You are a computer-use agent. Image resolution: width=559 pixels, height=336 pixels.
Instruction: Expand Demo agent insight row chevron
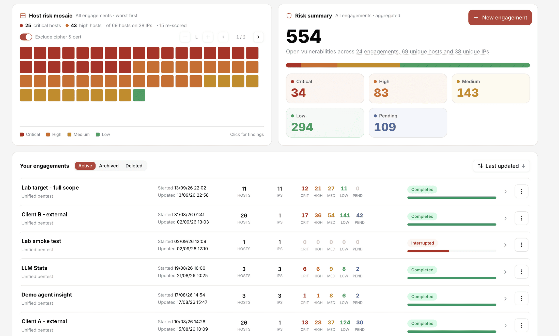(x=505, y=299)
